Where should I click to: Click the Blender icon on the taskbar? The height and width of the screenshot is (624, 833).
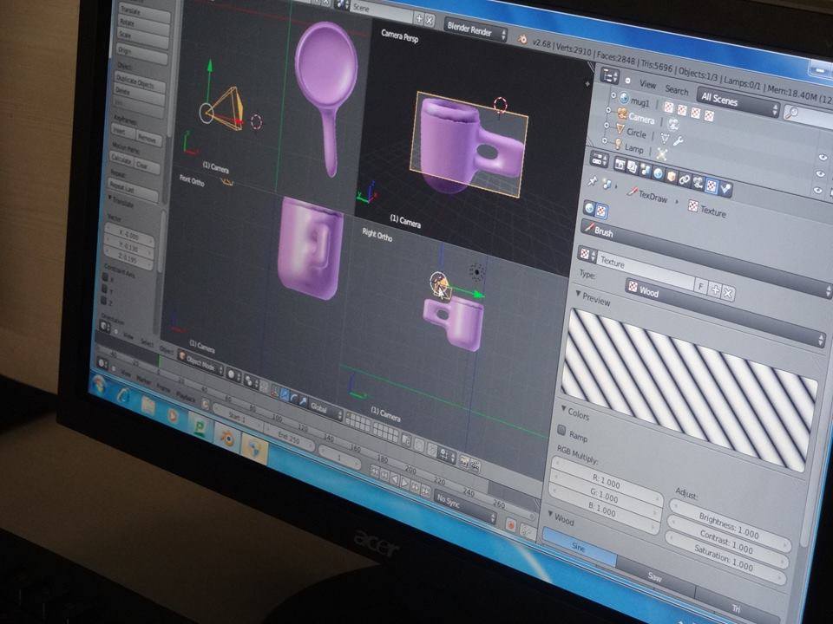[227, 439]
